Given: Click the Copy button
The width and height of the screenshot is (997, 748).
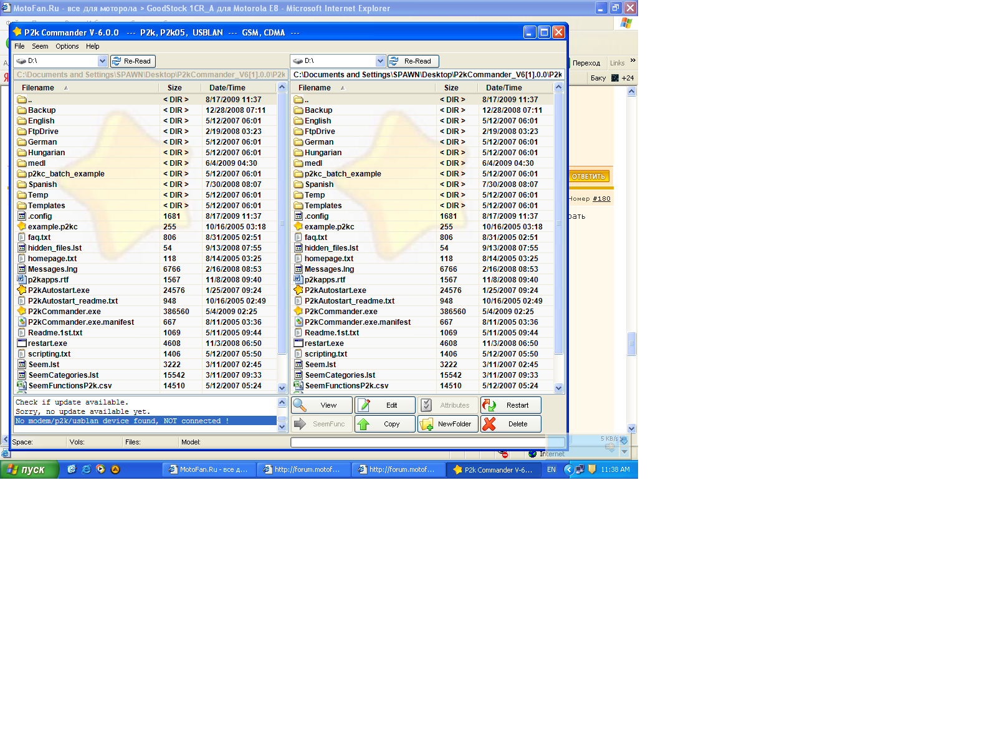Looking at the screenshot, I should click(384, 424).
